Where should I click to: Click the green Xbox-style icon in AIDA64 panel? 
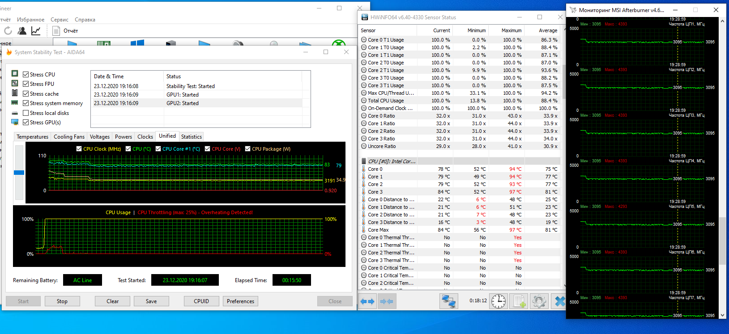338,43
